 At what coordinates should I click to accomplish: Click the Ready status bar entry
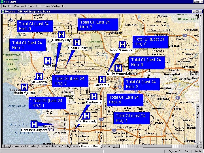pos(197,151)
